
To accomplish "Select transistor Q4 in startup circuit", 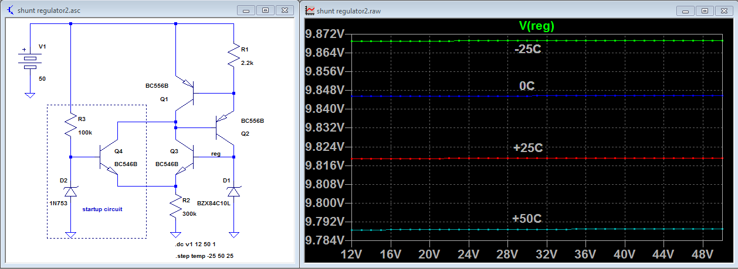I will [109, 157].
